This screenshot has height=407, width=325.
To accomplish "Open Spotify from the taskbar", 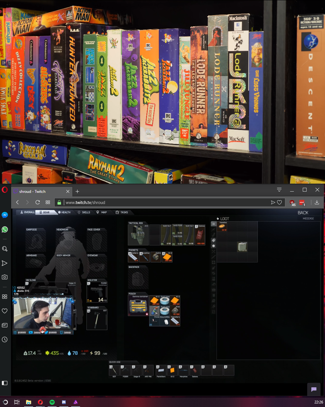I will [52, 402].
